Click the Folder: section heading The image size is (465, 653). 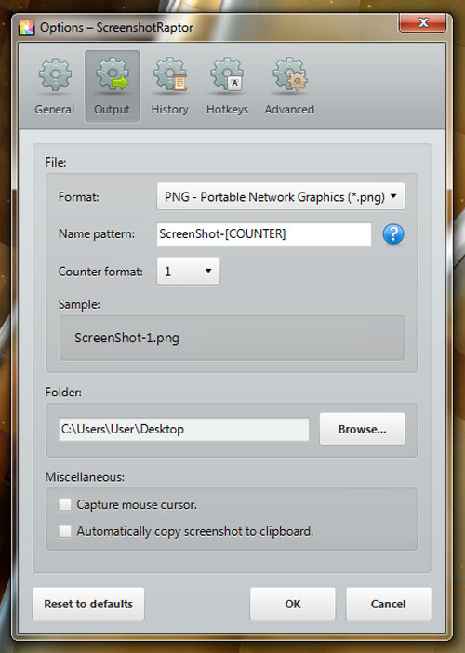point(63,392)
